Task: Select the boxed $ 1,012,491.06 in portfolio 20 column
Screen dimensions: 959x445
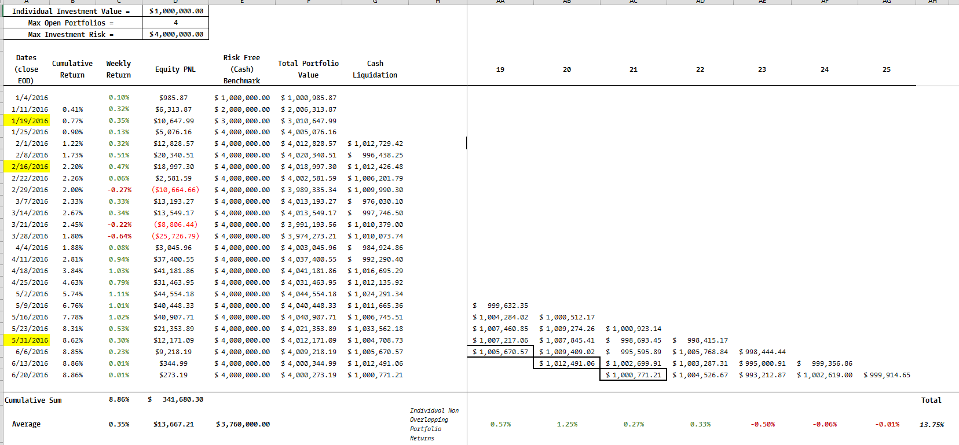Action: click(567, 363)
